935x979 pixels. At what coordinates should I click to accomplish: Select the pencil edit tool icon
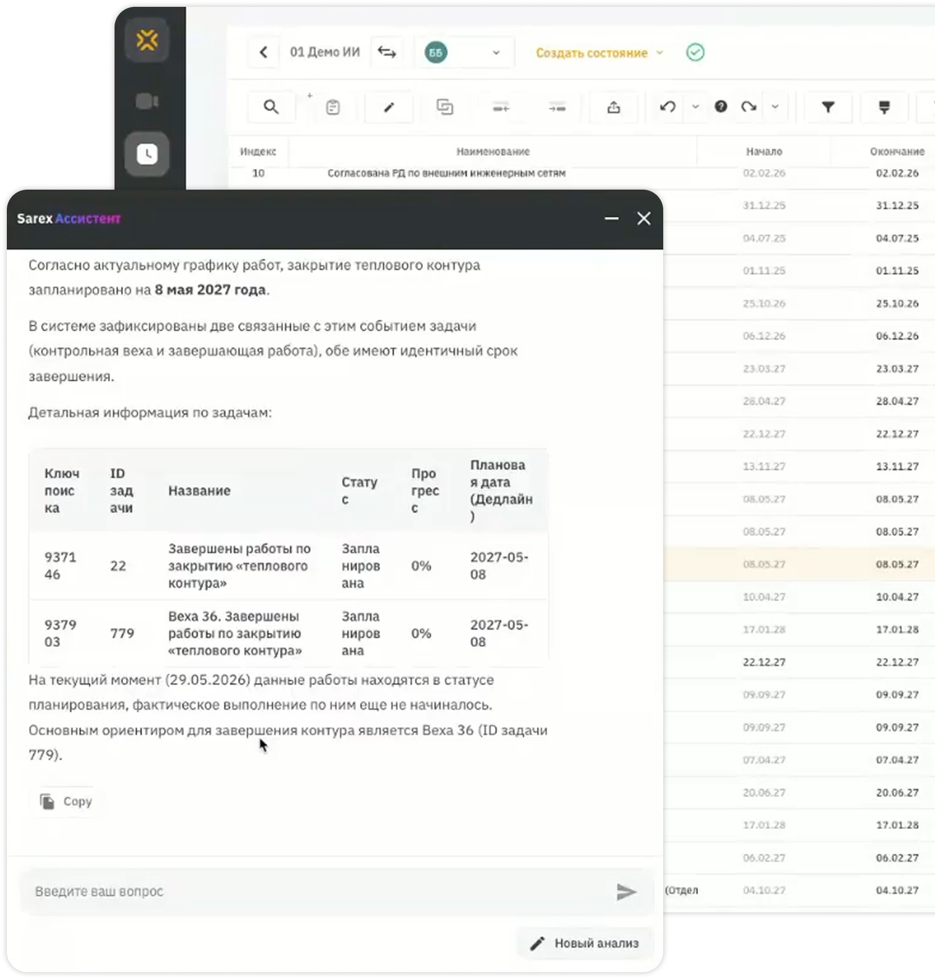pos(389,107)
